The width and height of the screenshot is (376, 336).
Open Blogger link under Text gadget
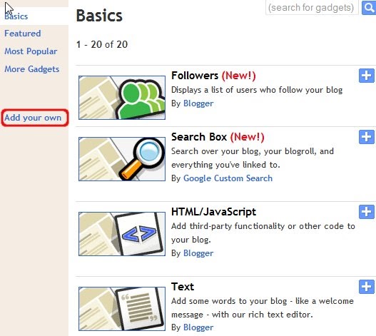[198, 327]
